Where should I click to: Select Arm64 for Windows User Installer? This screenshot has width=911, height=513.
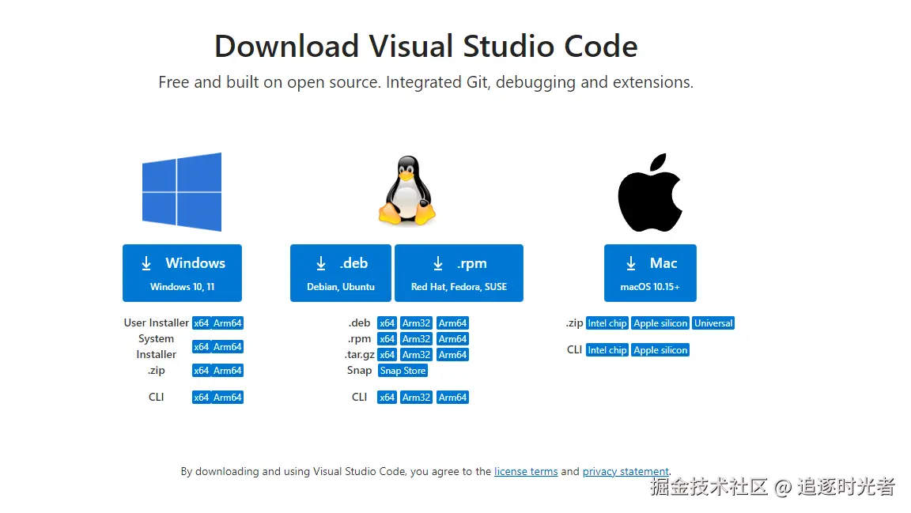[x=227, y=323]
